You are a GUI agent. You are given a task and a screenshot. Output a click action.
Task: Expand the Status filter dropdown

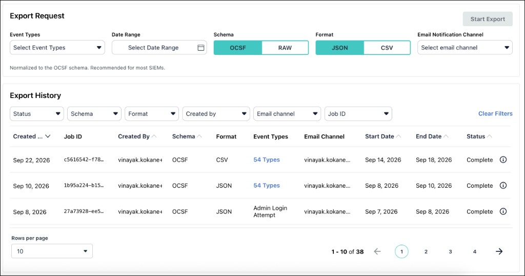coord(37,114)
